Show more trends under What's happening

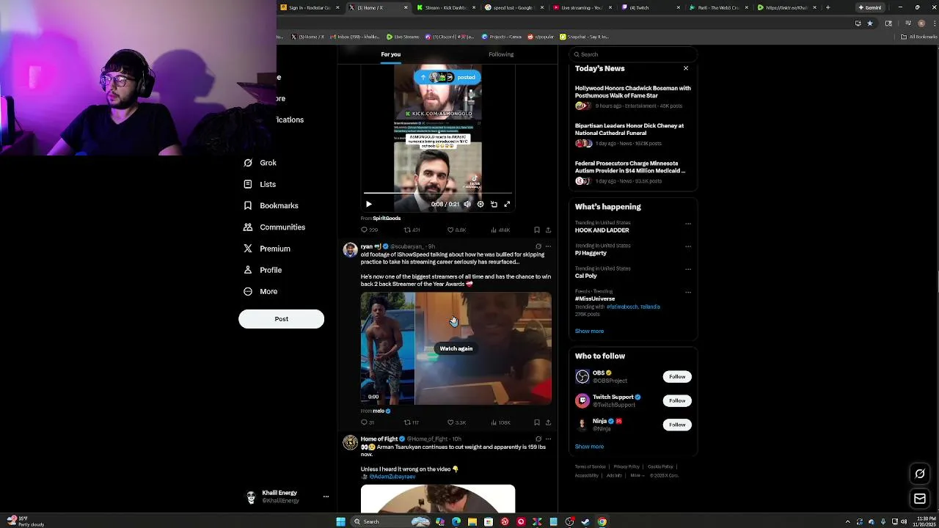point(589,331)
